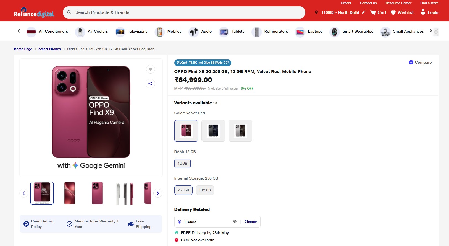Click the product title text
449x246 pixels.
pos(243,72)
